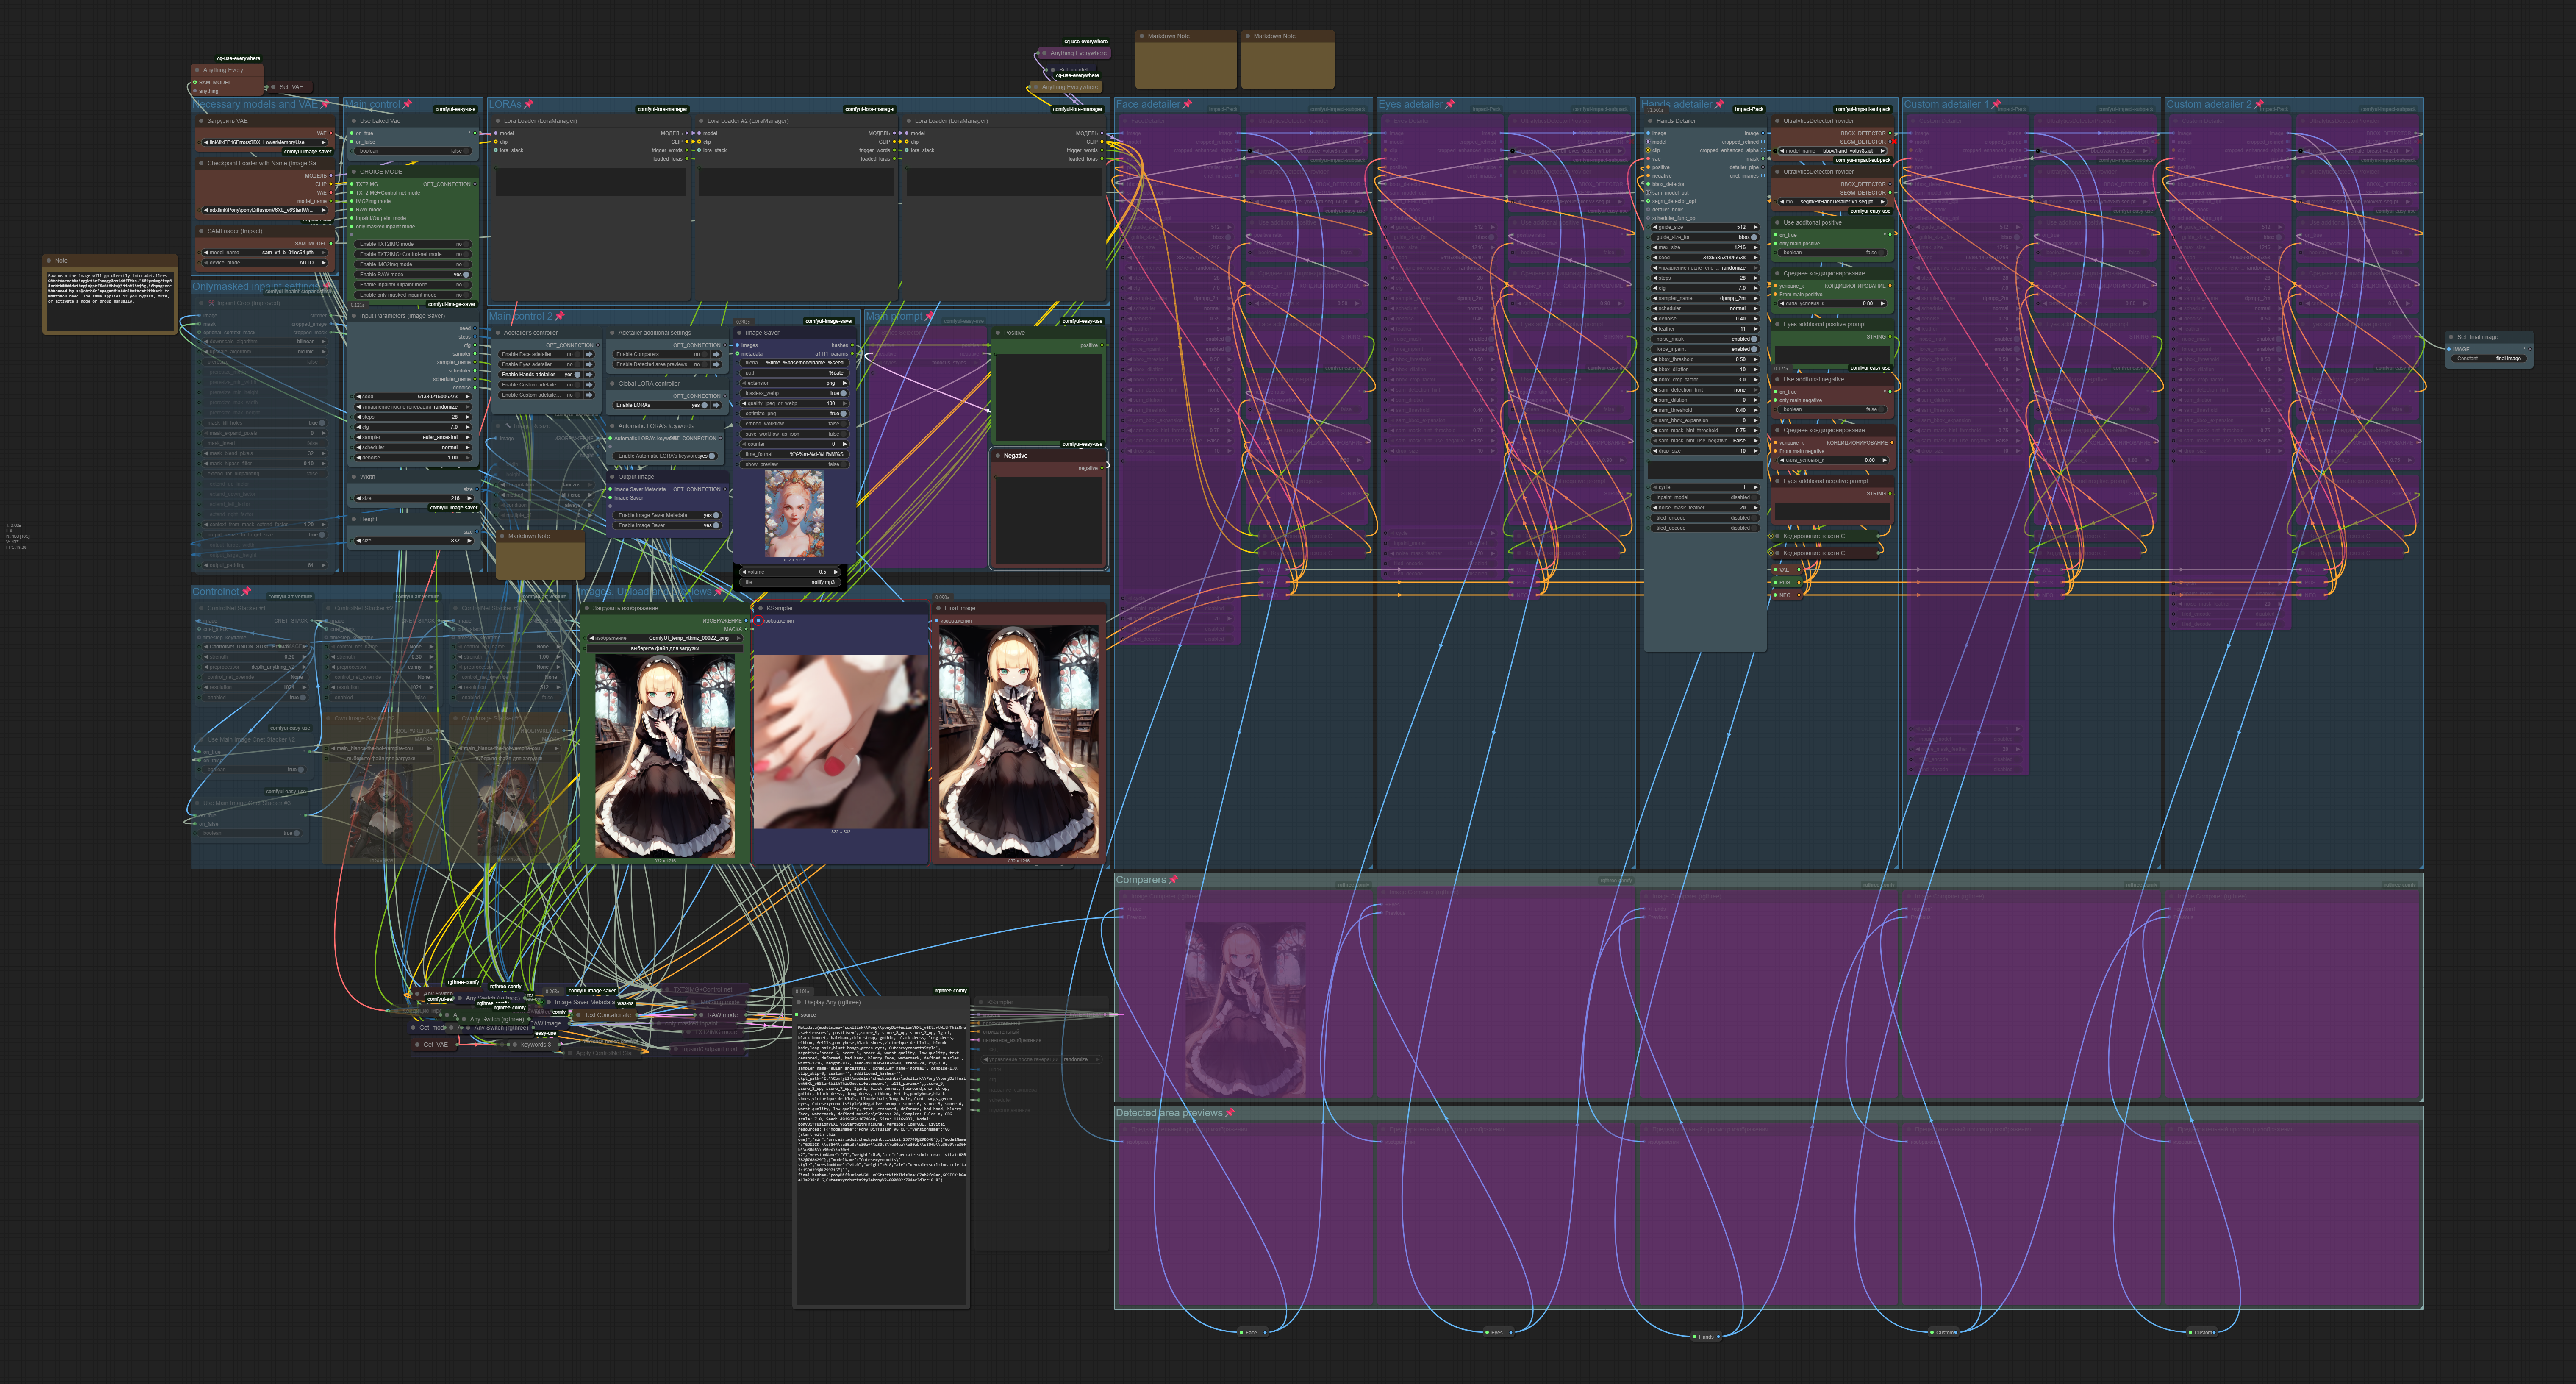Click the Text Concatenate node
2576x1384 pixels.
(x=607, y=1015)
